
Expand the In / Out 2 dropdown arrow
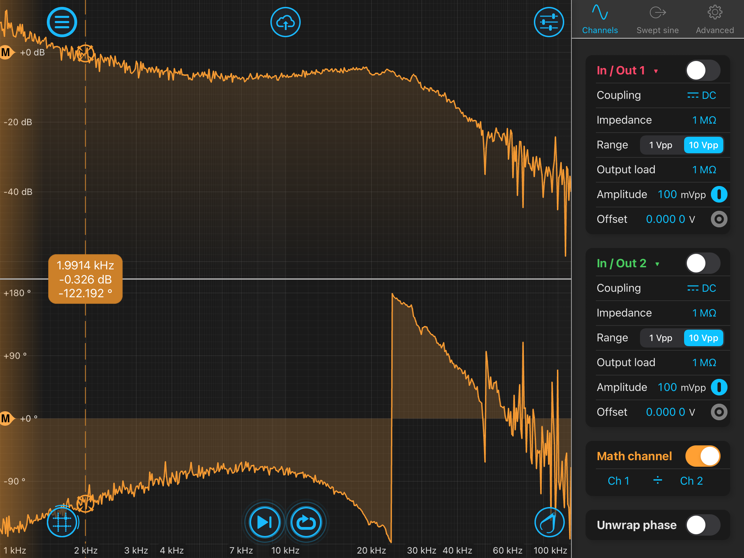(x=657, y=264)
